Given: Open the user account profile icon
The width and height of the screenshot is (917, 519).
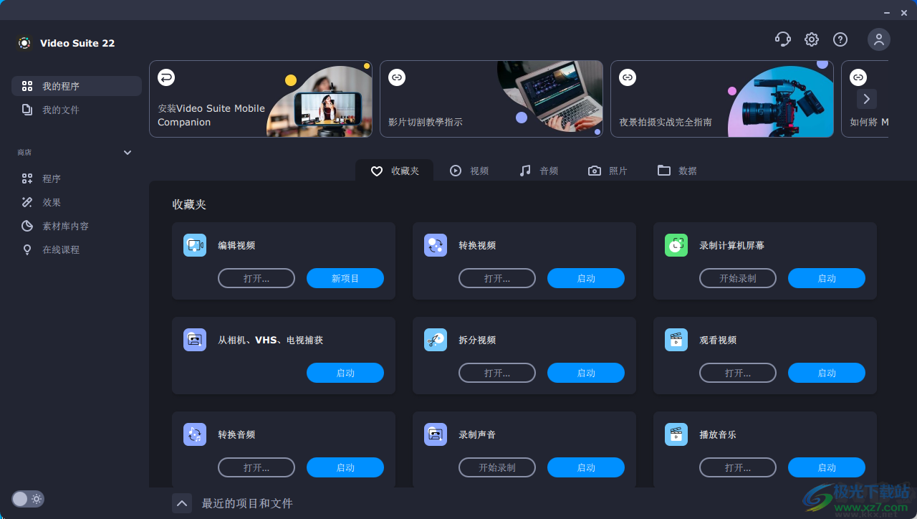Looking at the screenshot, I should point(879,39).
